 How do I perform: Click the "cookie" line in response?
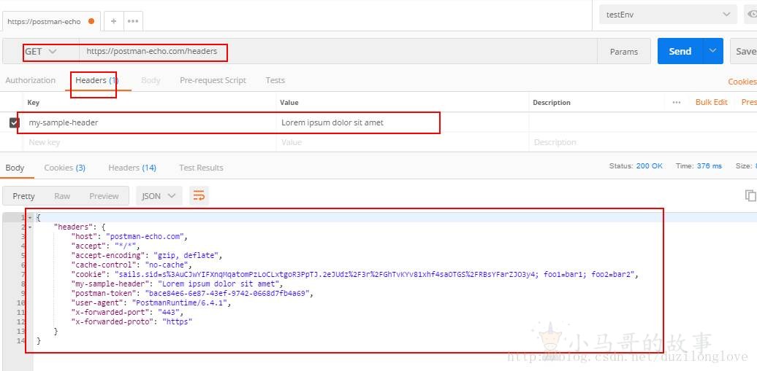355,274
